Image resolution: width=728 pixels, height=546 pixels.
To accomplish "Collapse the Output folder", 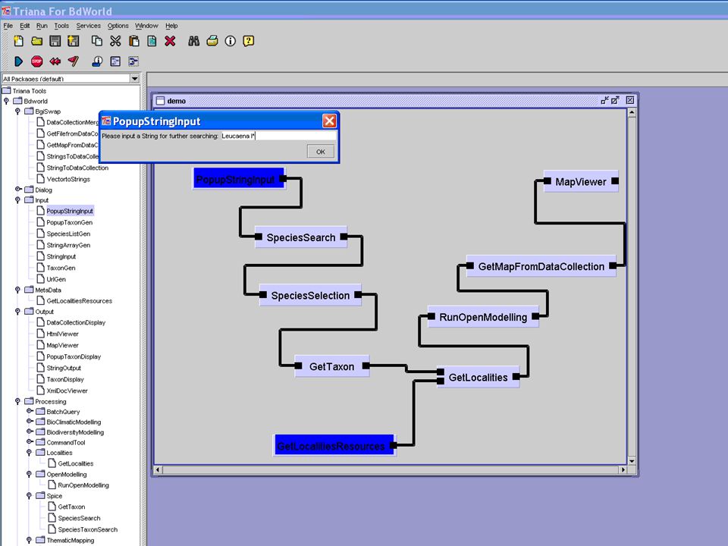I will [x=17, y=311].
